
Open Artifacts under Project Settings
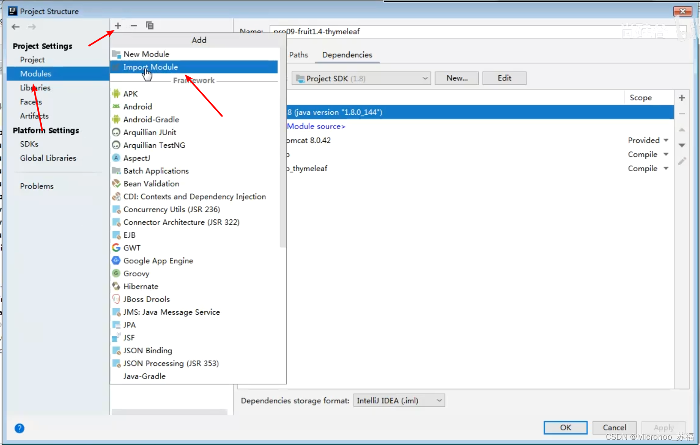pyautogui.click(x=34, y=116)
